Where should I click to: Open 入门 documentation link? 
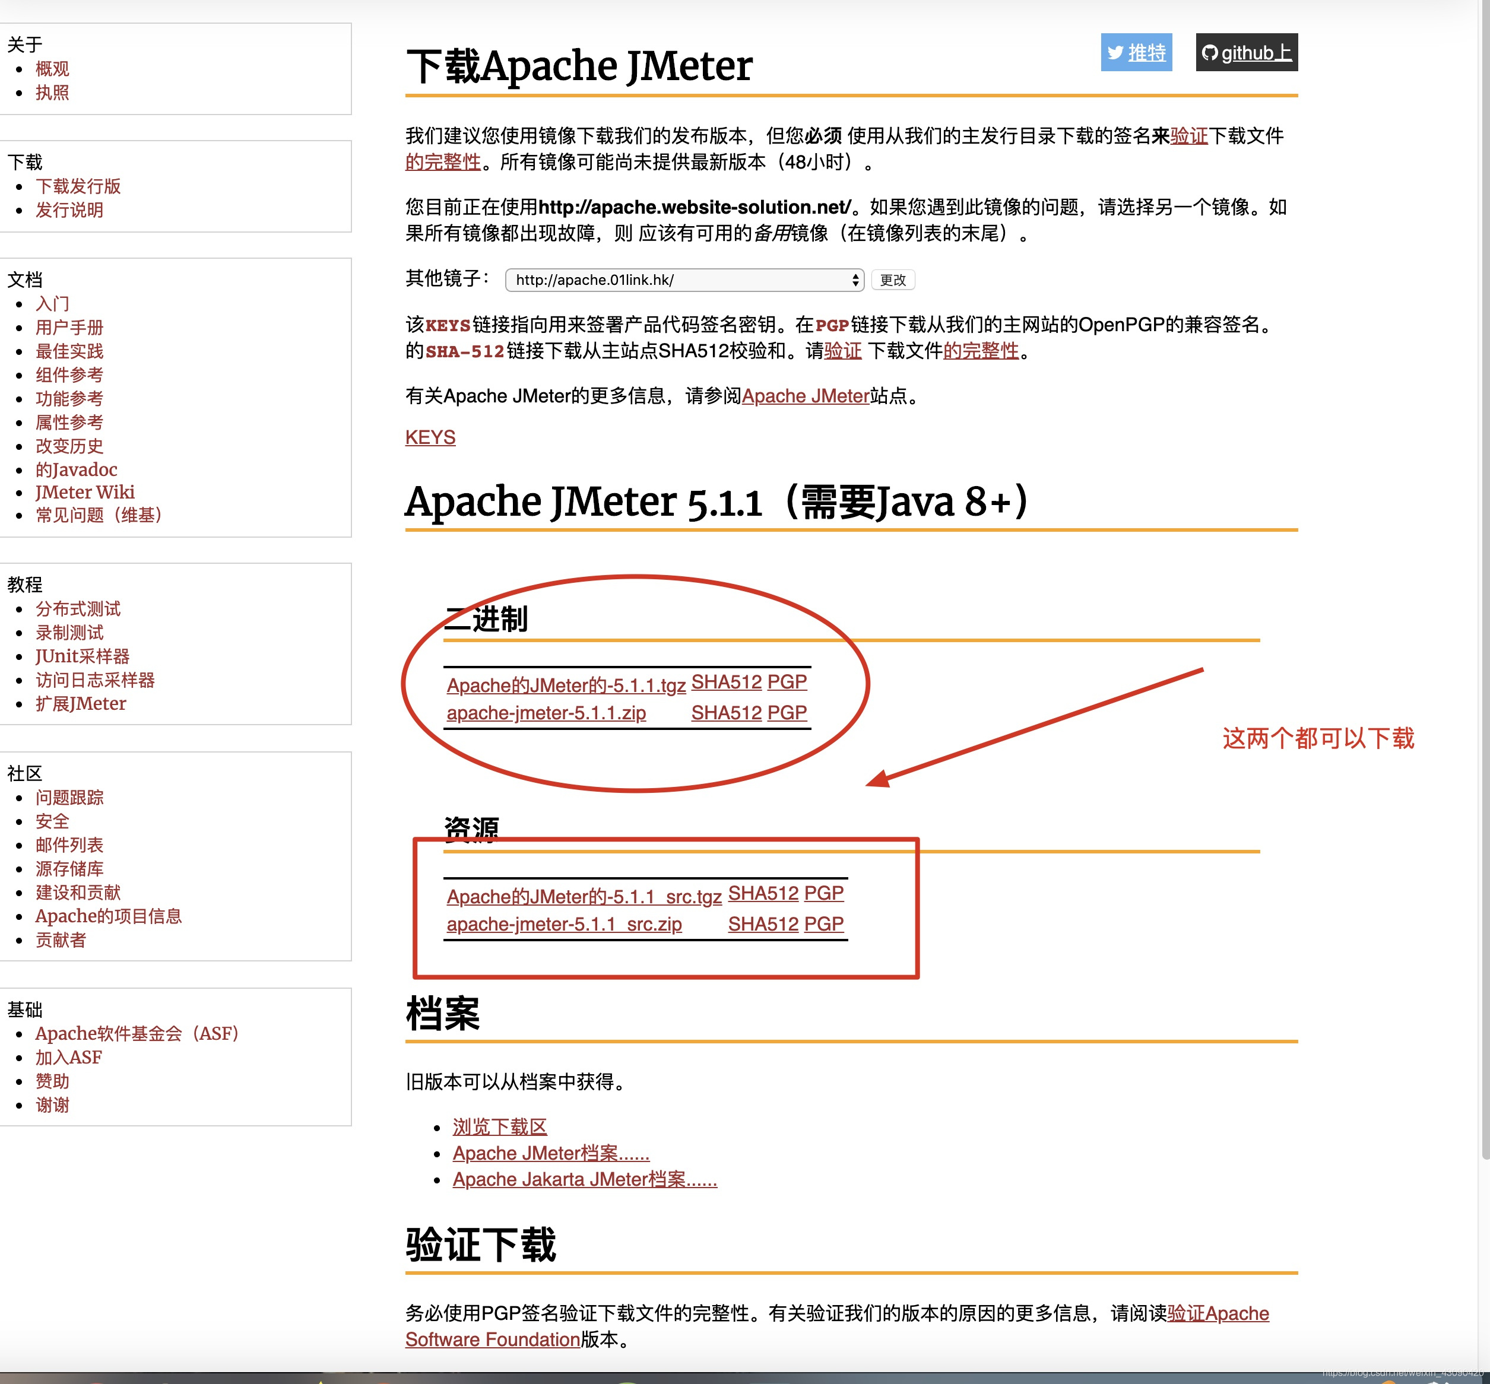point(52,304)
